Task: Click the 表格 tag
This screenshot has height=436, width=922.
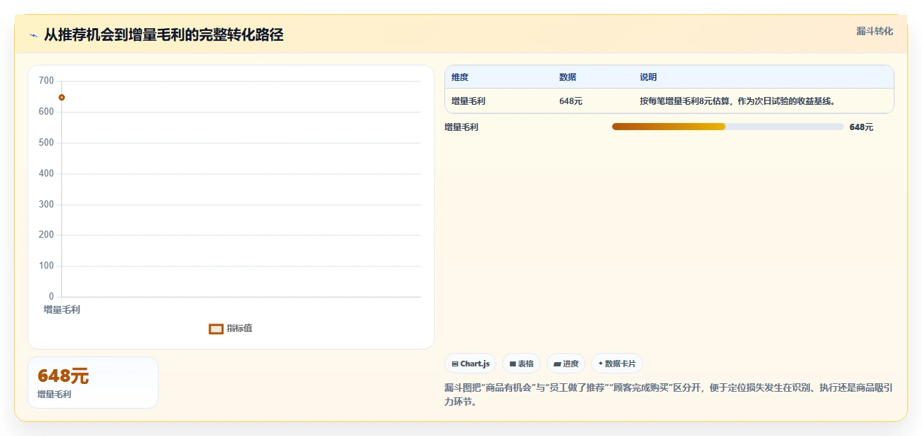Action: 521,364
